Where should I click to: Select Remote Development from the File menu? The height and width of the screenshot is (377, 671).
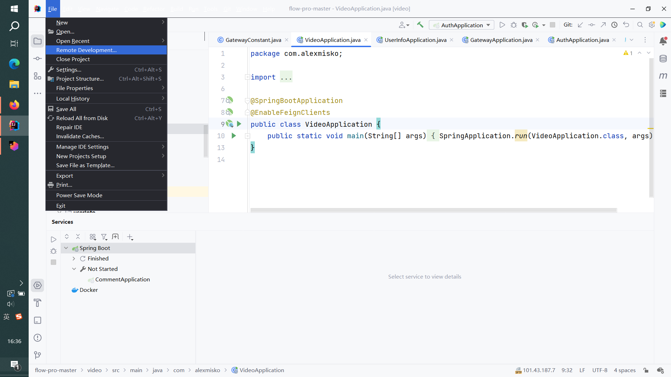click(x=86, y=50)
